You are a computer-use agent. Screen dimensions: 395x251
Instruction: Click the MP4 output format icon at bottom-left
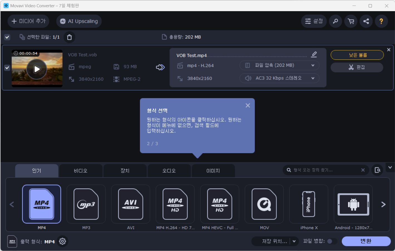tap(12, 241)
